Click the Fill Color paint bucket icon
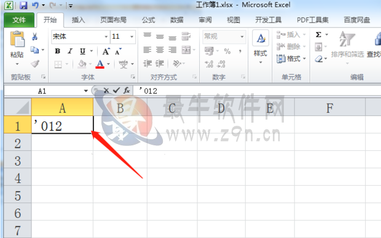Screen dimensions: 381x238 coord(82,64)
